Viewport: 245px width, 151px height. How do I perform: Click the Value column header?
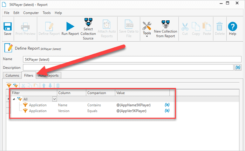(142, 93)
